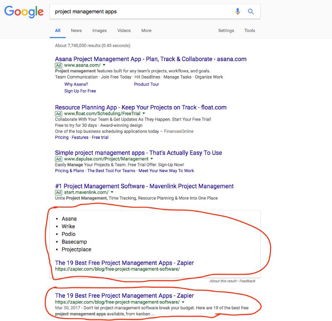332x321 pixels.
Task: Open the Videos tab
Action: (124, 30)
